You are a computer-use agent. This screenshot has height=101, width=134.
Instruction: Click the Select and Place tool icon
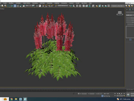[x=24, y=6]
